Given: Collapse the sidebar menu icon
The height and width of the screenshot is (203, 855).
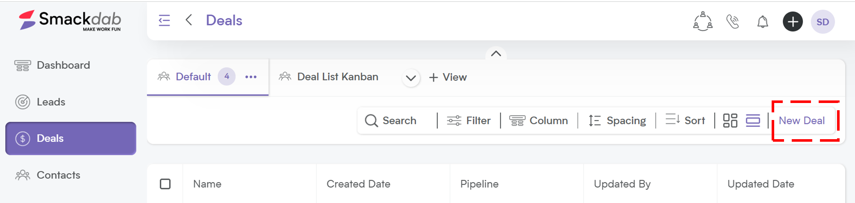Looking at the screenshot, I should pos(164,20).
